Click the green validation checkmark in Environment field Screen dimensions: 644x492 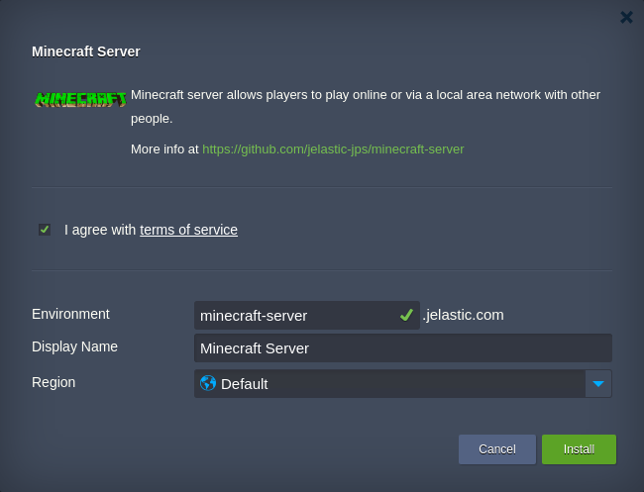pyautogui.click(x=406, y=315)
